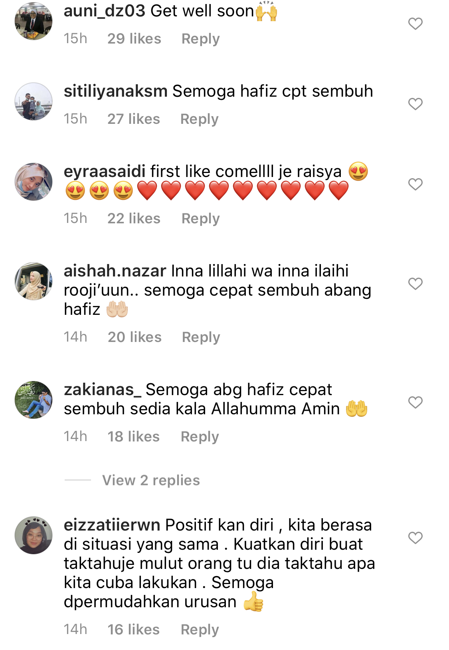Screen dimensions: 449x650
Task: Open auni_dz03 profile picture
Action: (34, 21)
